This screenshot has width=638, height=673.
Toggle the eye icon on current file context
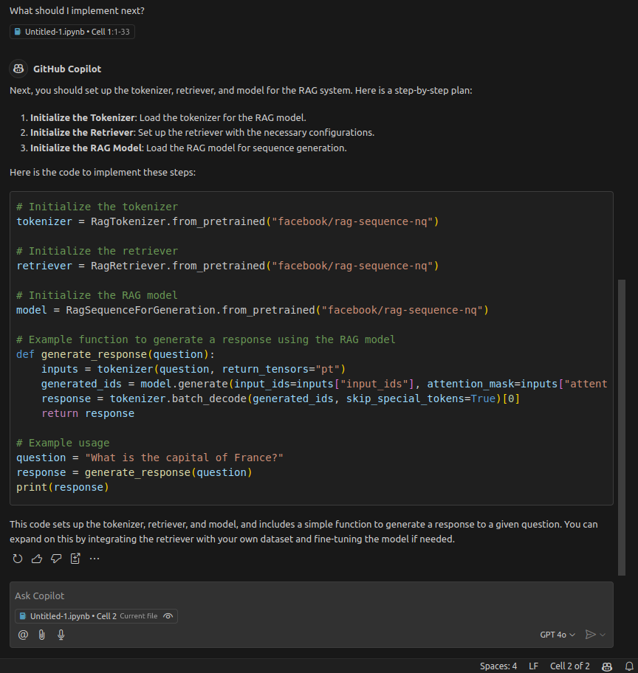tap(168, 616)
